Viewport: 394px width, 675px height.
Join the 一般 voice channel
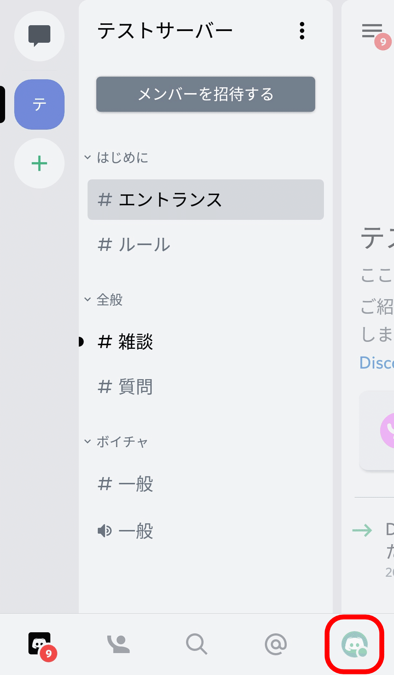pos(205,531)
